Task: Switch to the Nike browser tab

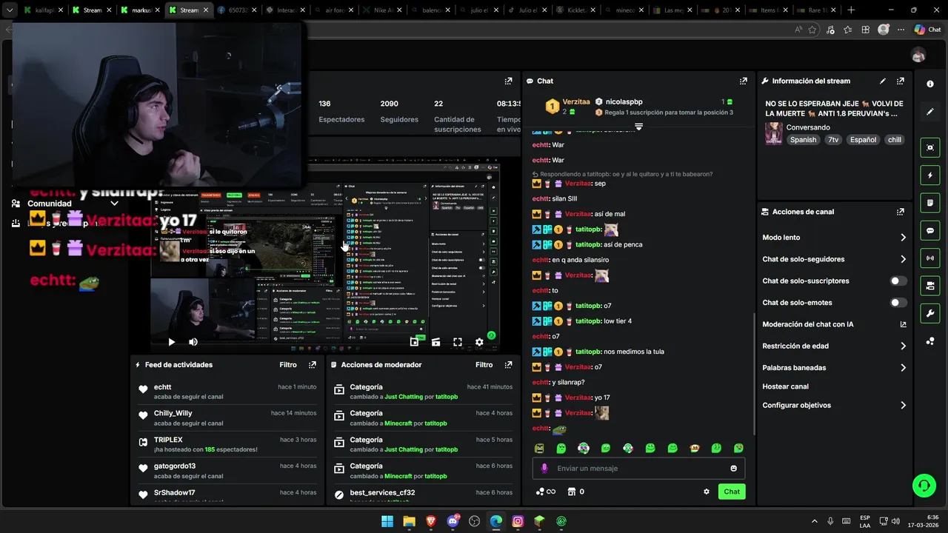Action: tap(382, 10)
